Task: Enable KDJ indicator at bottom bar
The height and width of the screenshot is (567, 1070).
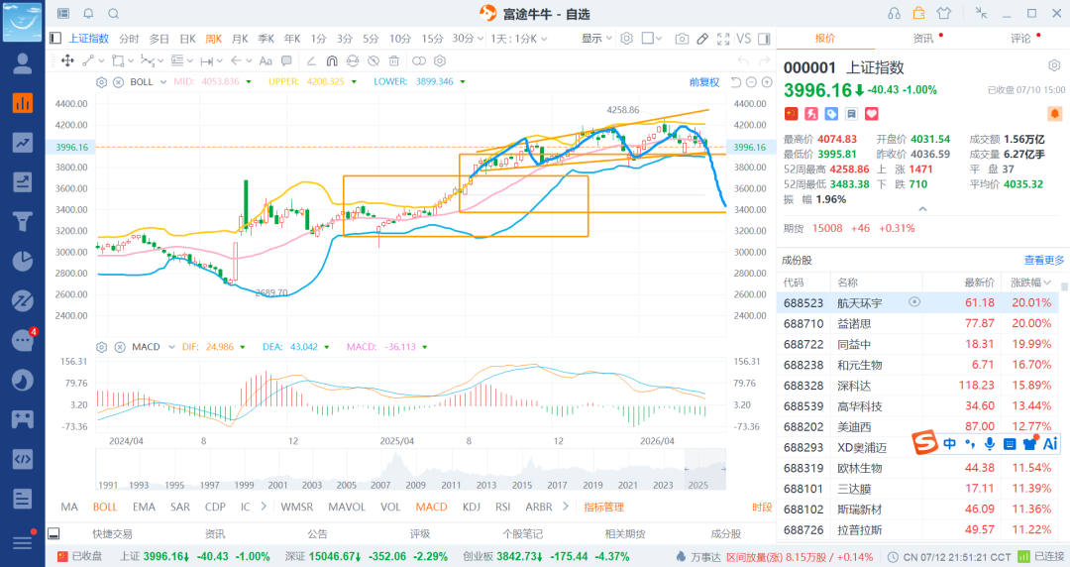Action: (x=471, y=507)
